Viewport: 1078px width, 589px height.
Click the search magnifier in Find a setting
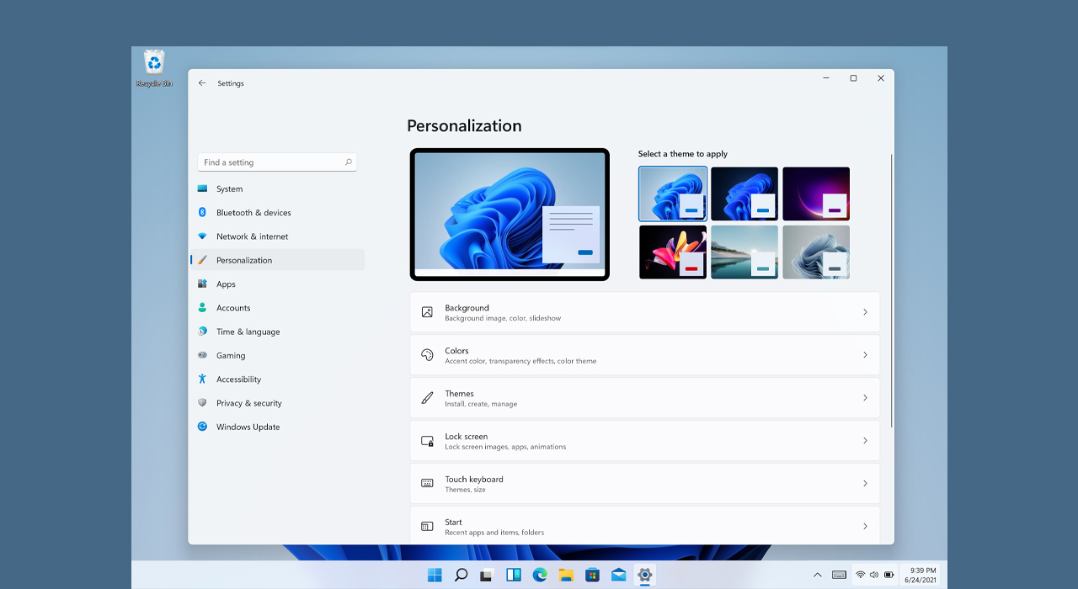coord(348,162)
